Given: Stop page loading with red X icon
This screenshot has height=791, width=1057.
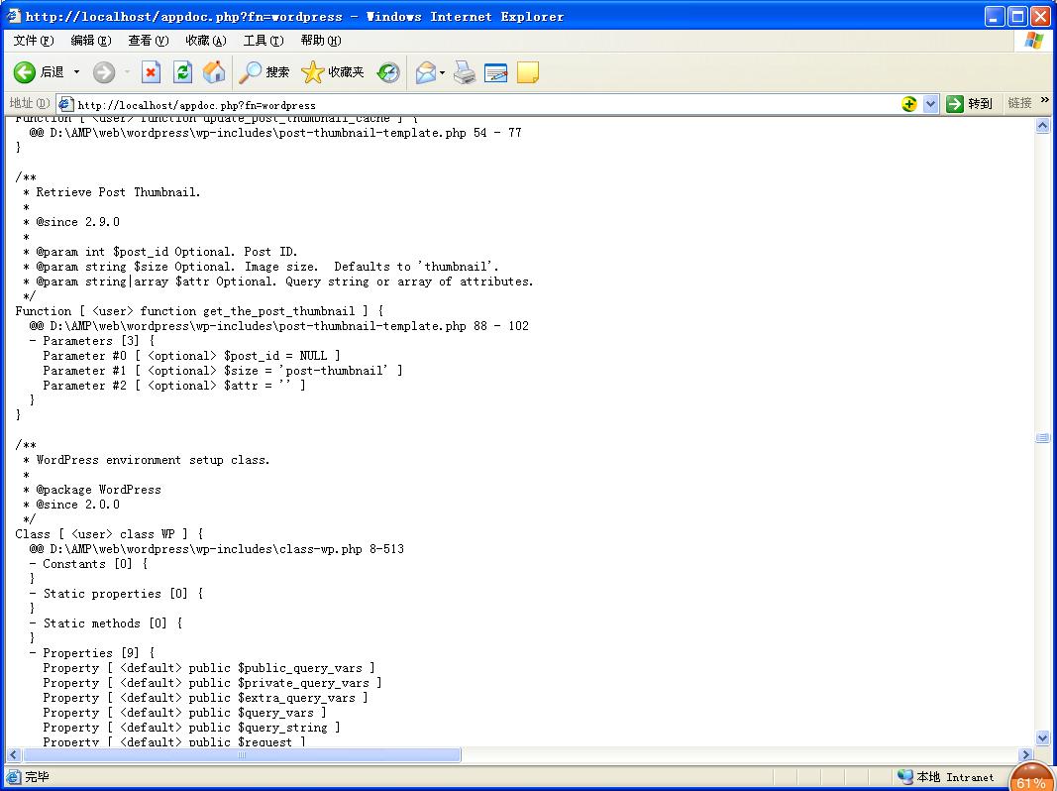Looking at the screenshot, I should tap(151, 72).
